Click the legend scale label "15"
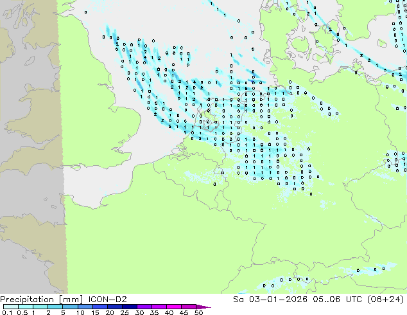The width and height of the screenshot is (407, 315). pyautogui.click(x=95, y=312)
